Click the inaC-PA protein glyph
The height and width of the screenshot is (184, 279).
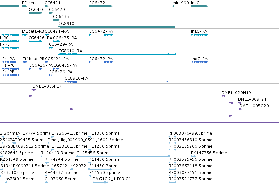200,62
